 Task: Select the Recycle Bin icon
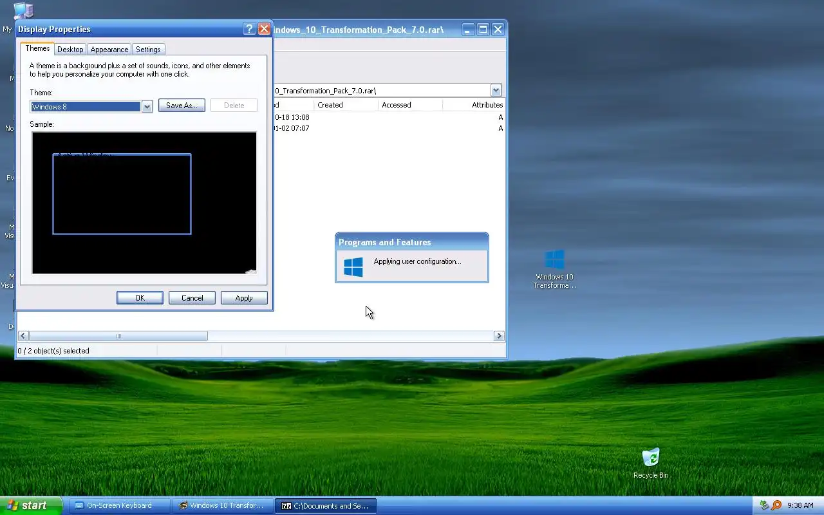[651, 464]
